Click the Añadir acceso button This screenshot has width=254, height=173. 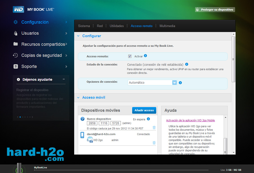(144, 110)
